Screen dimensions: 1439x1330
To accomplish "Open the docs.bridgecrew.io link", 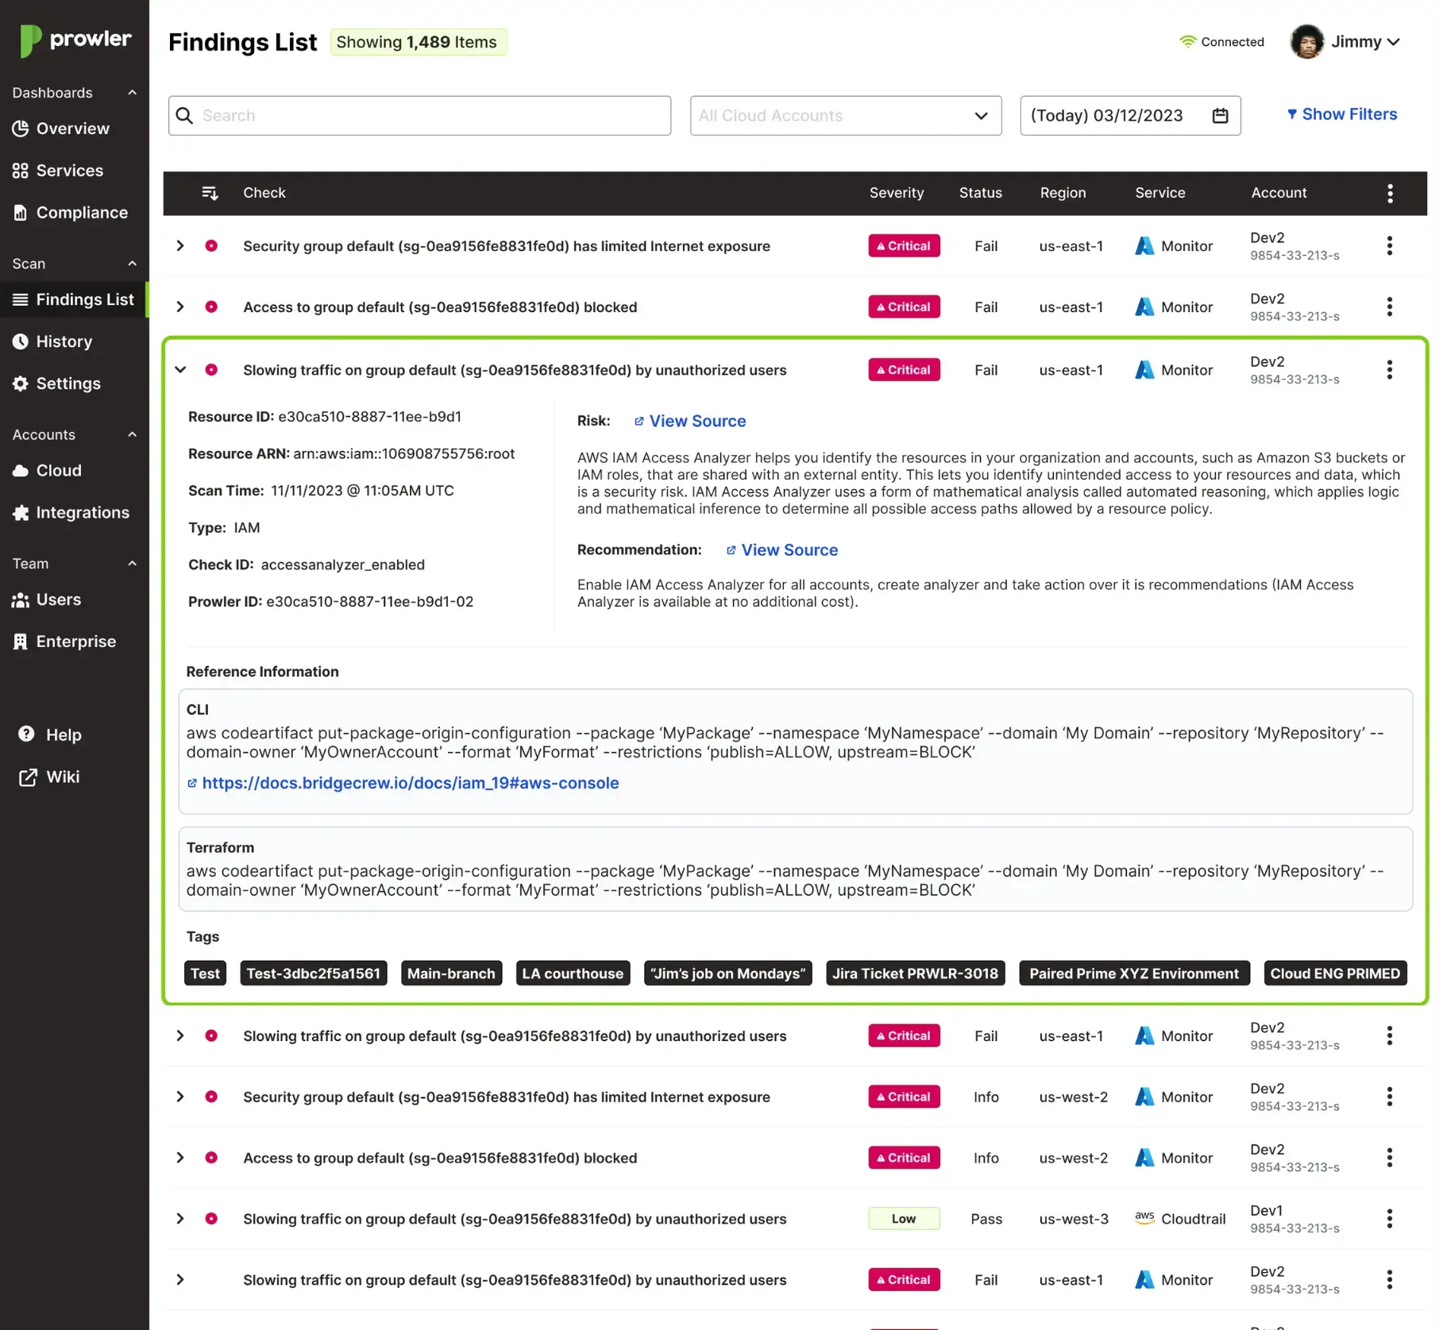I will pyautogui.click(x=403, y=783).
